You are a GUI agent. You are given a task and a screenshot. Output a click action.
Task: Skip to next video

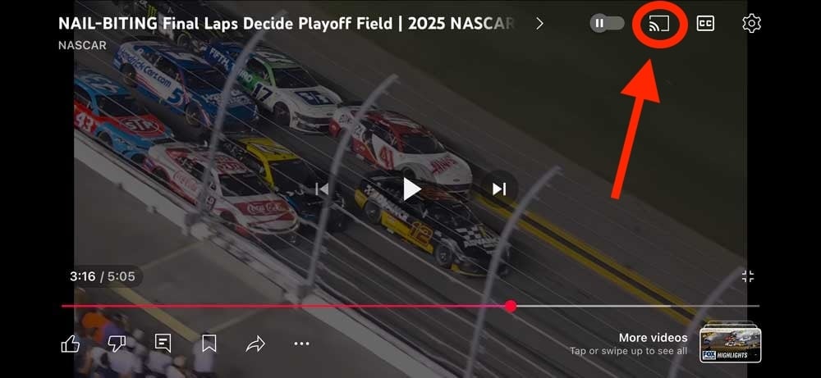[x=499, y=189]
